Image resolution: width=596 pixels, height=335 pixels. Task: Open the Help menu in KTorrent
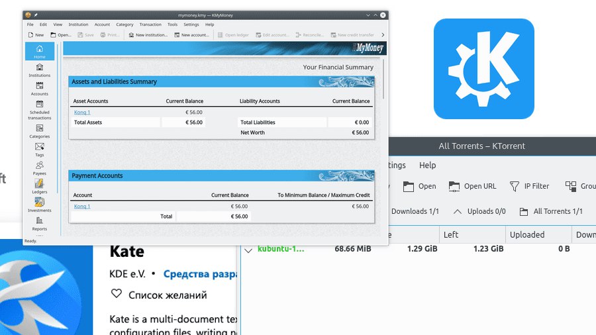[428, 166]
